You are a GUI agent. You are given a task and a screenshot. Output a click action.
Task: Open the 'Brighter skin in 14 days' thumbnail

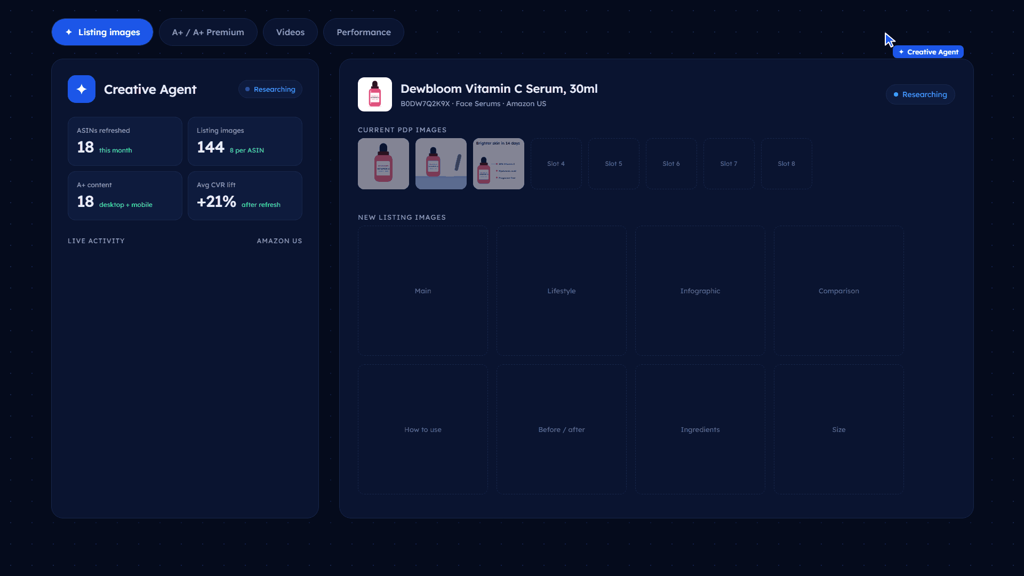coord(499,164)
